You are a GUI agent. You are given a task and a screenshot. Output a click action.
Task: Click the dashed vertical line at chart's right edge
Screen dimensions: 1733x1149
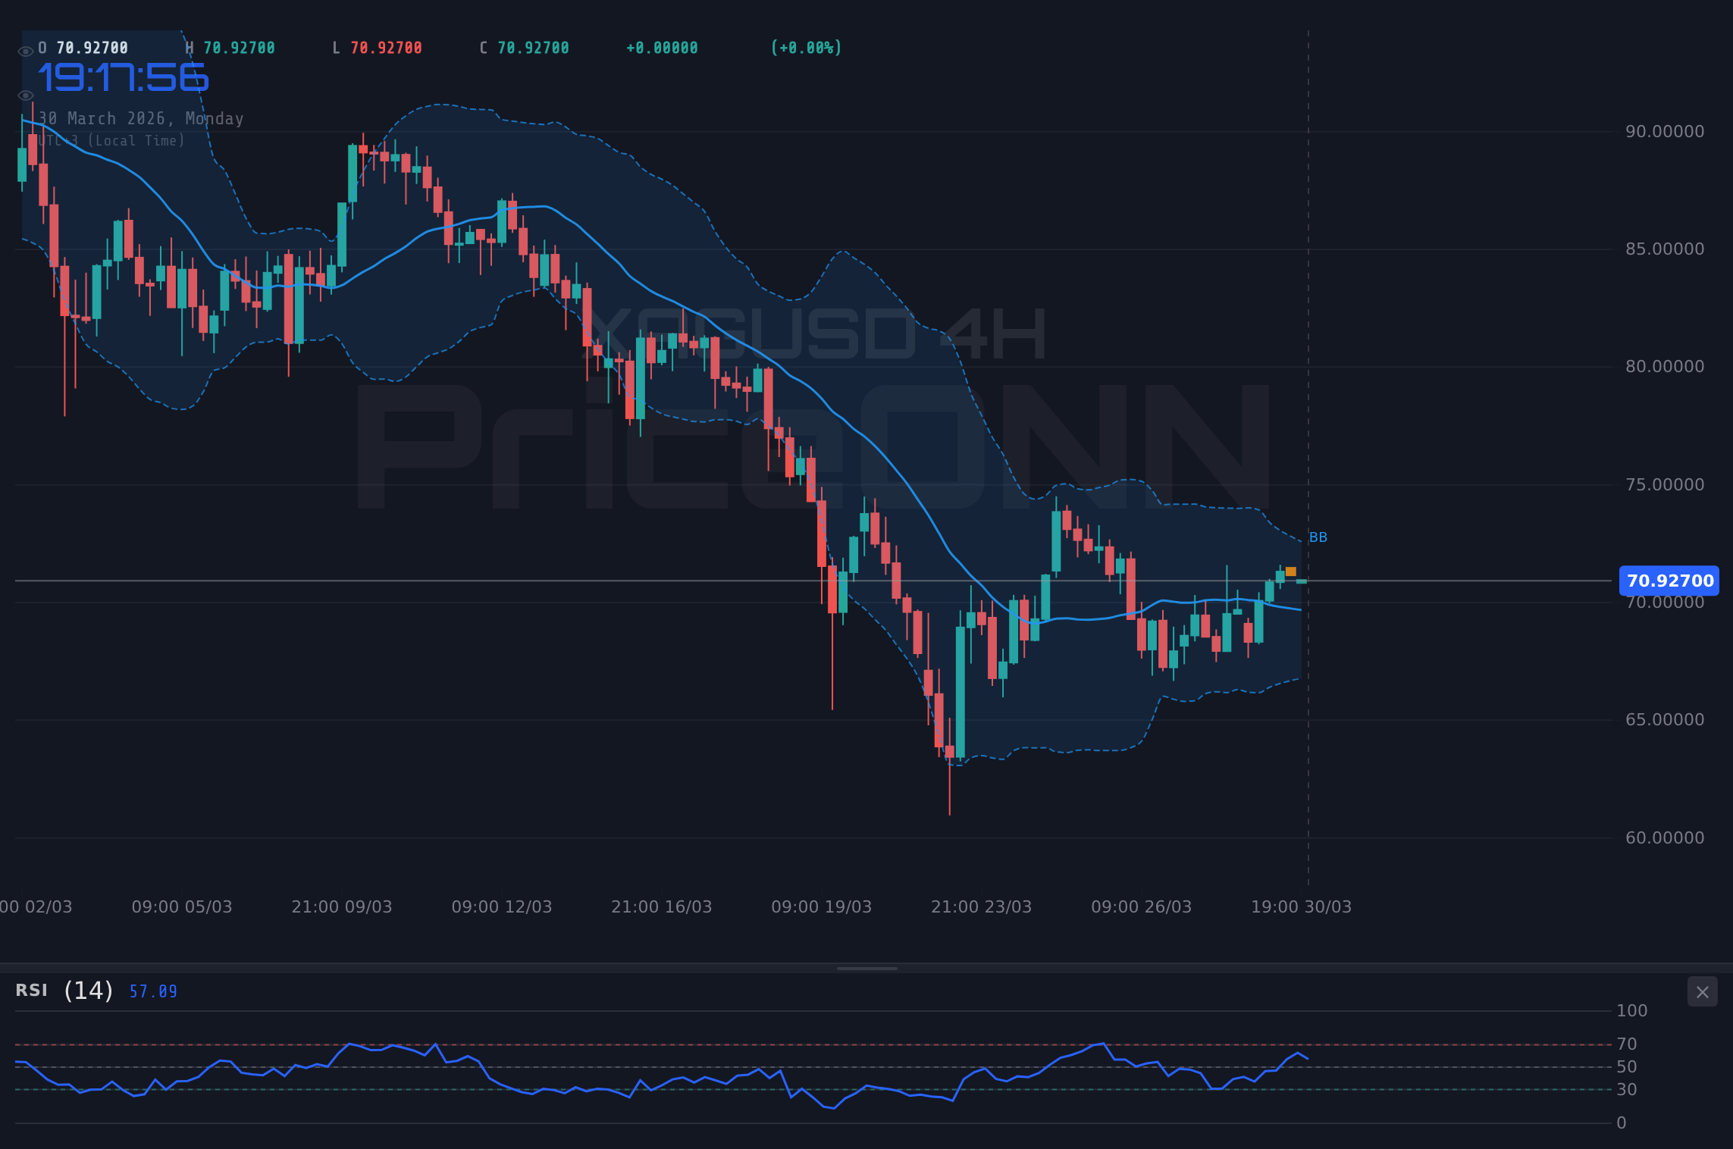pyautogui.click(x=1308, y=455)
